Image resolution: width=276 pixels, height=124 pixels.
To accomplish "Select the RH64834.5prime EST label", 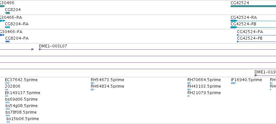I will coord(107,86).
